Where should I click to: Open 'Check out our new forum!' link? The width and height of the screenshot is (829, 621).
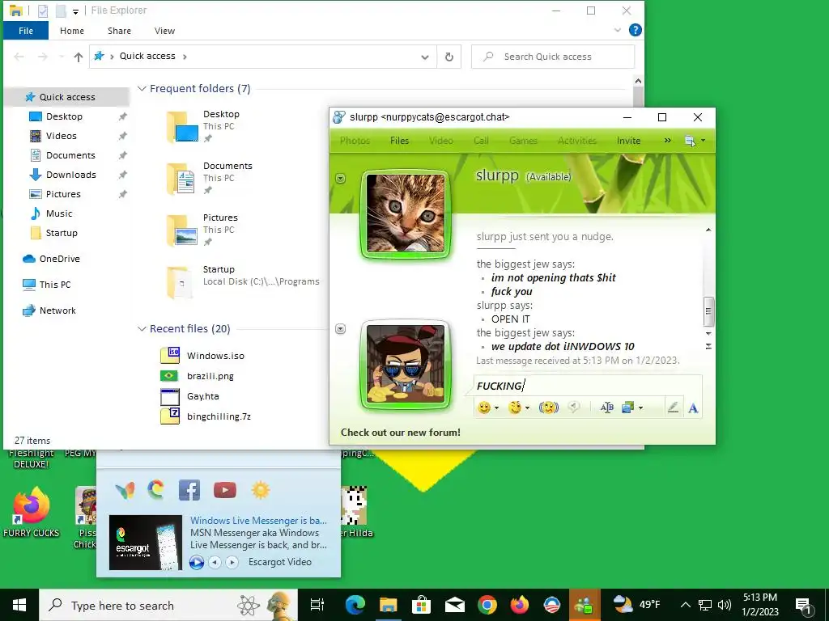[400, 433]
